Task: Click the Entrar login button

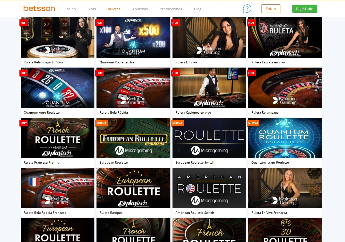Action: pyautogui.click(x=271, y=9)
